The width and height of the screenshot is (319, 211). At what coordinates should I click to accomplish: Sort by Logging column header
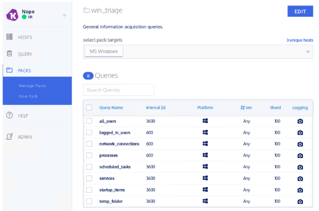pyautogui.click(x=300, y=108)
